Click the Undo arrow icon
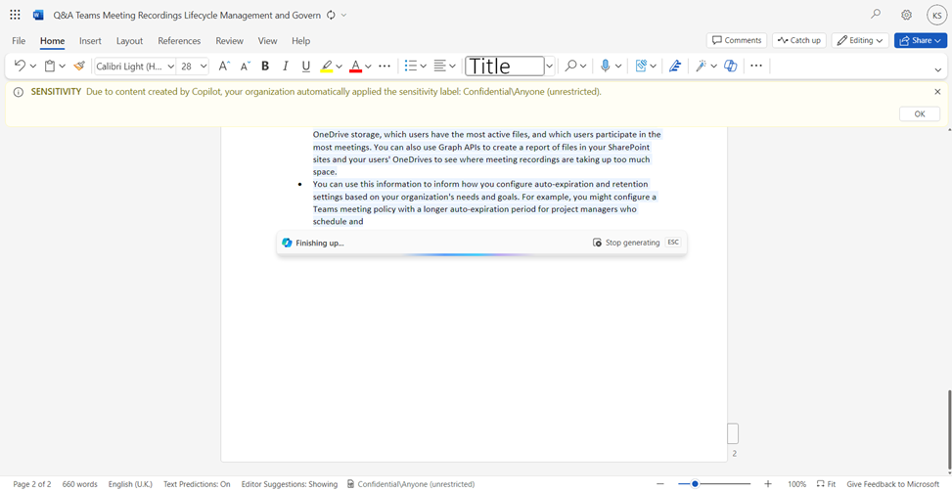 pos(20,66)
